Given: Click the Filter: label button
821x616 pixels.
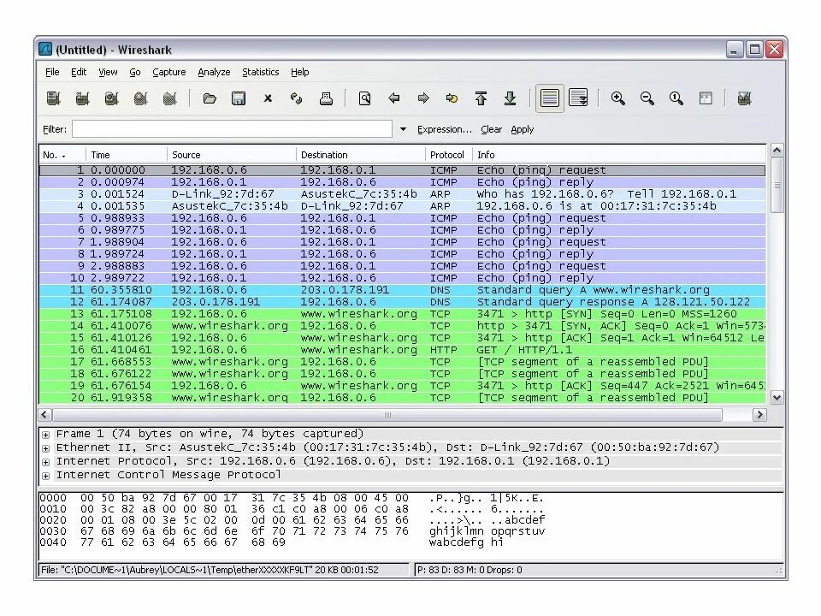Looking at the screenshot, I should [55, 129].
